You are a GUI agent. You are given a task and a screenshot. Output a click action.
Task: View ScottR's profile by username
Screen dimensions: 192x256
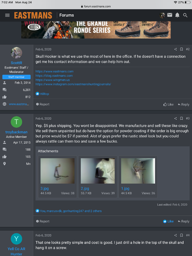(x=16, y=63)
